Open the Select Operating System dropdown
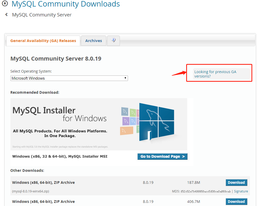This screenshot has width=258, height=206. 69,78
